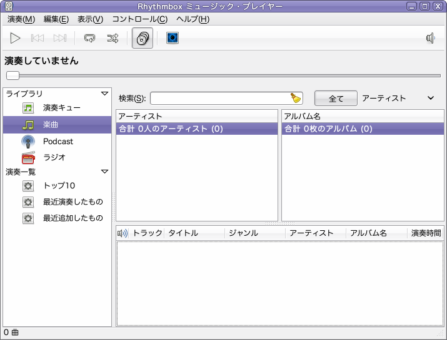The width and height of the screenshot is (447, 340).
Task: Select the トップ10 playlist
Action: [x=57, y=186]
